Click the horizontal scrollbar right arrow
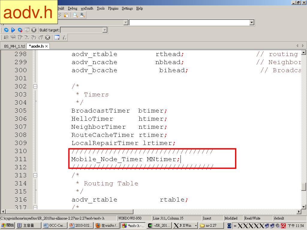This screenshot has width=307, height=230. coord(299,211)
